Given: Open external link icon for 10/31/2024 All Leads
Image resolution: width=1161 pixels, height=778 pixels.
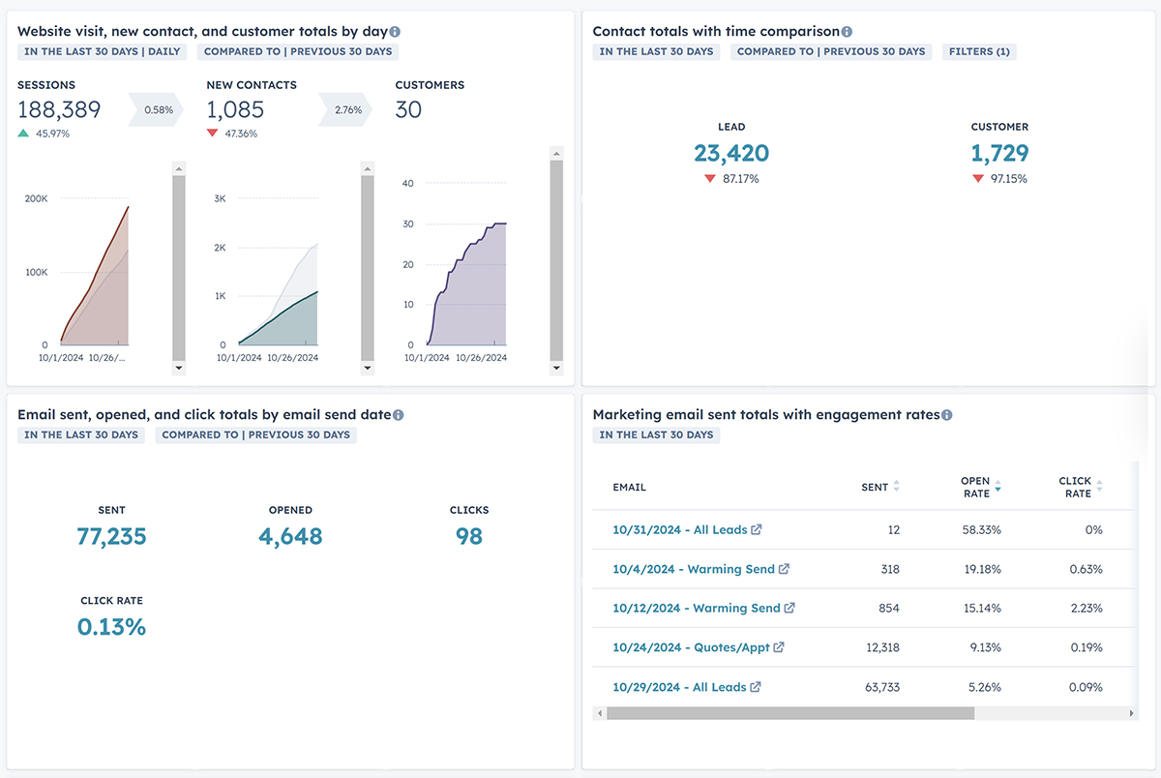Looking at the screenshot, I should click(x=757, y=530).
